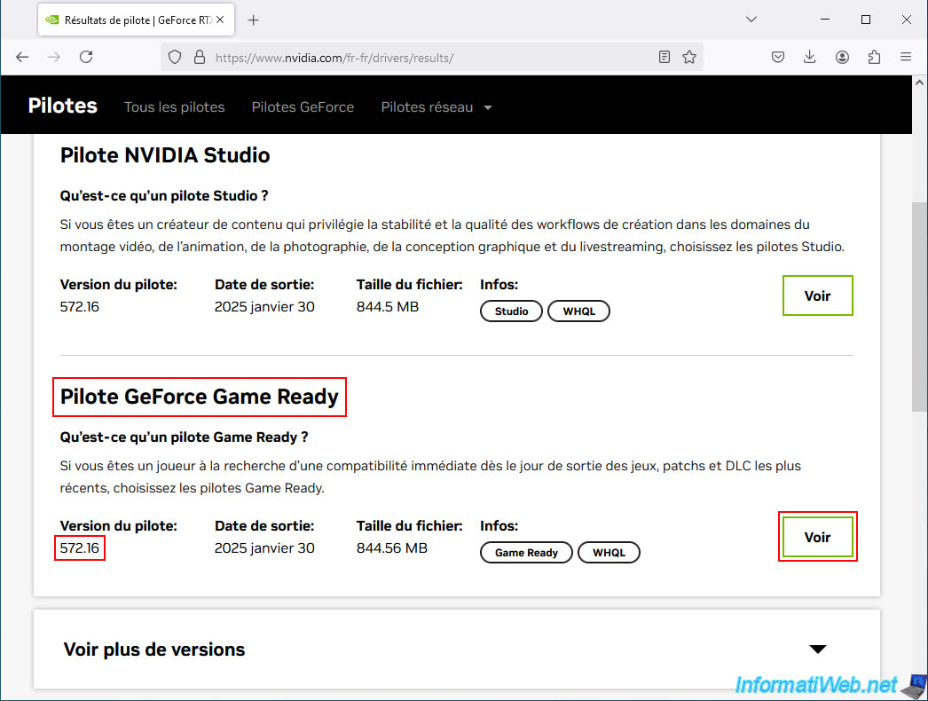The width and height of the screenshot is (928, 701).
Task: Click the Pilote GeForce Game Ready heading
Action: pyautogui.click(x=200, y=397)
